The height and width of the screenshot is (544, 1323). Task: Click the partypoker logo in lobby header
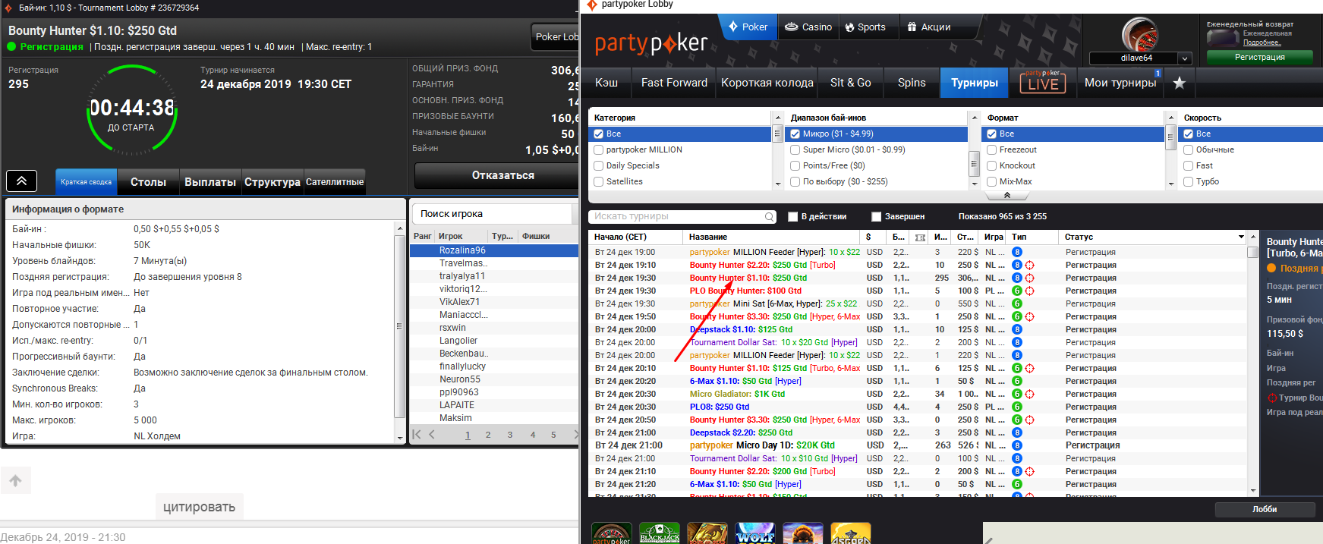click(651, 44)
